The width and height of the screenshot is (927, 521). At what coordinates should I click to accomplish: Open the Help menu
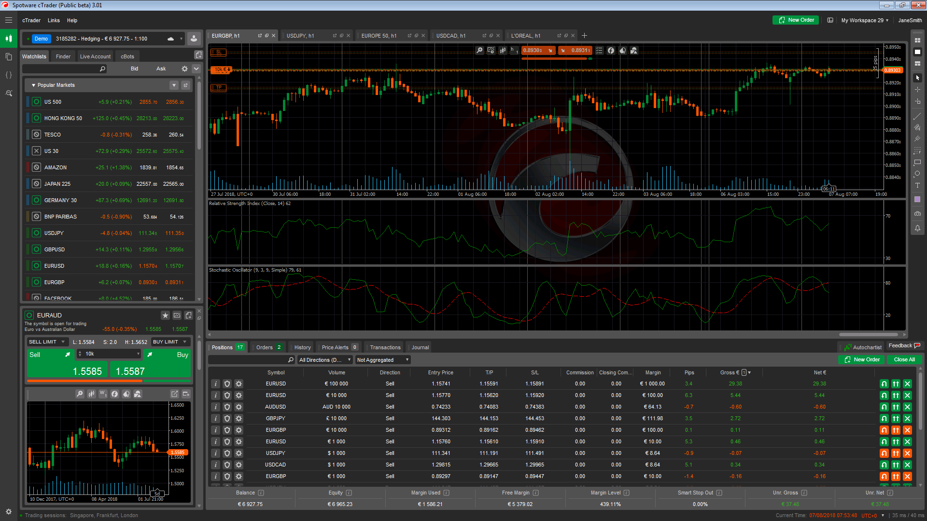[x=72, y=20]
